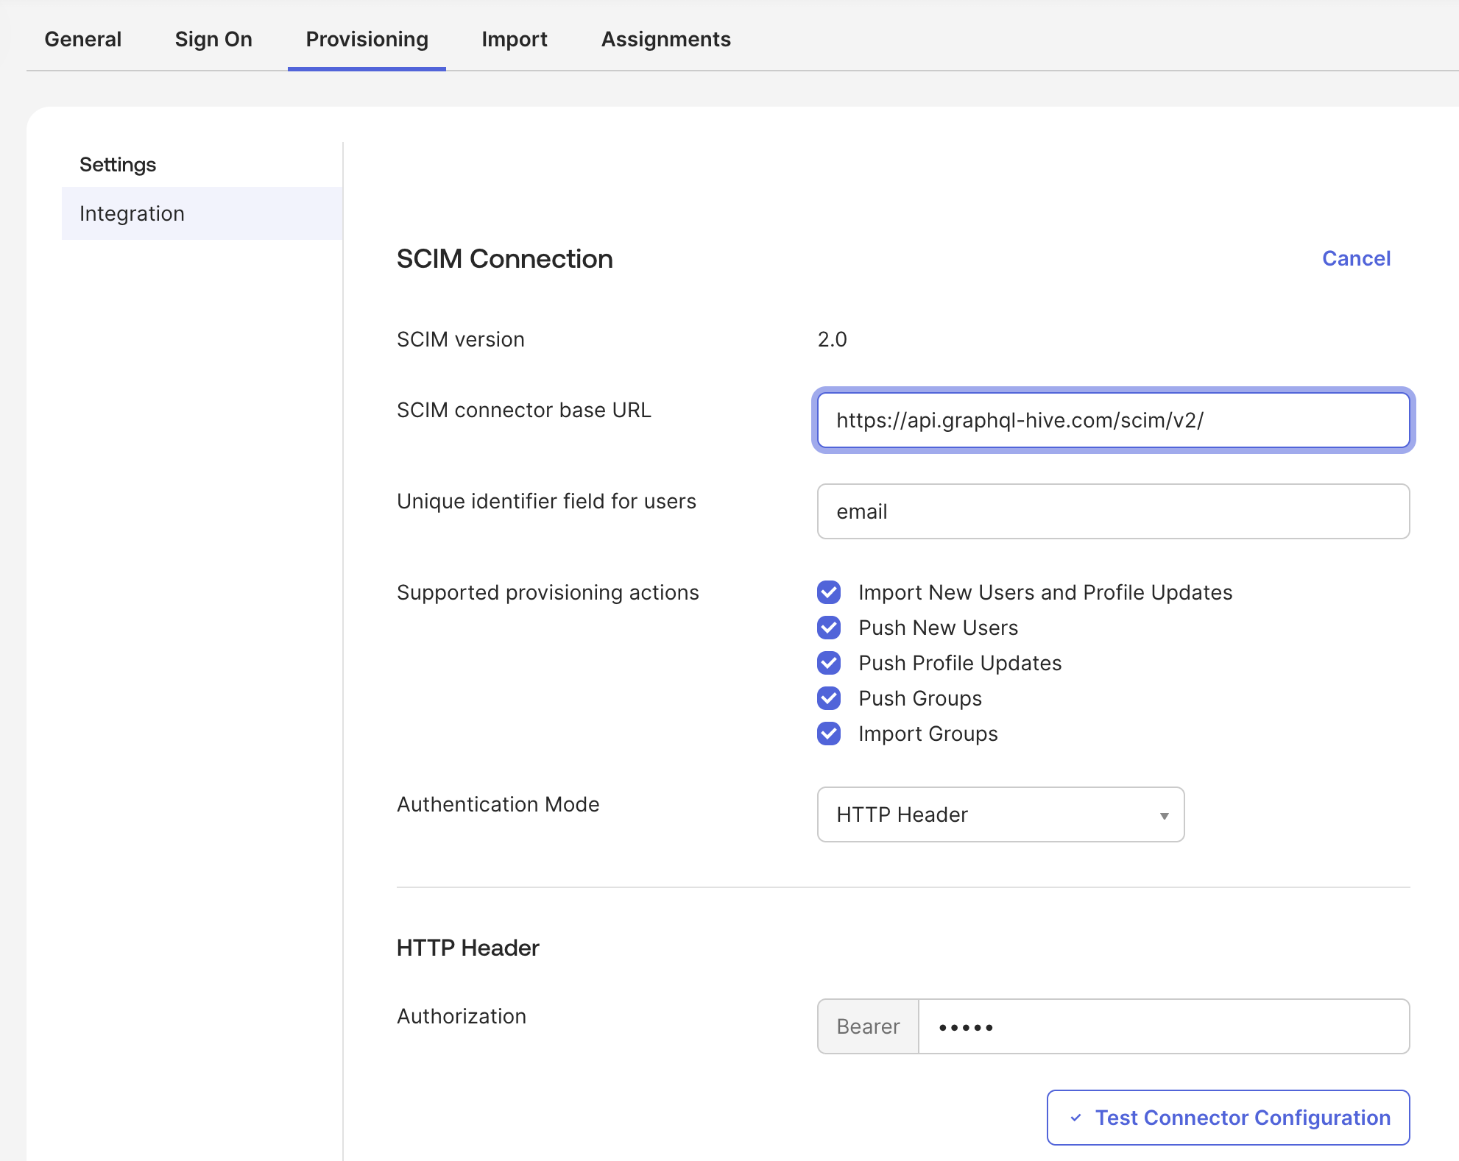This screenshot has height=1161, width=1459.
Task: Run Test Connector Configuration
Action: tap(1228, 1118)
